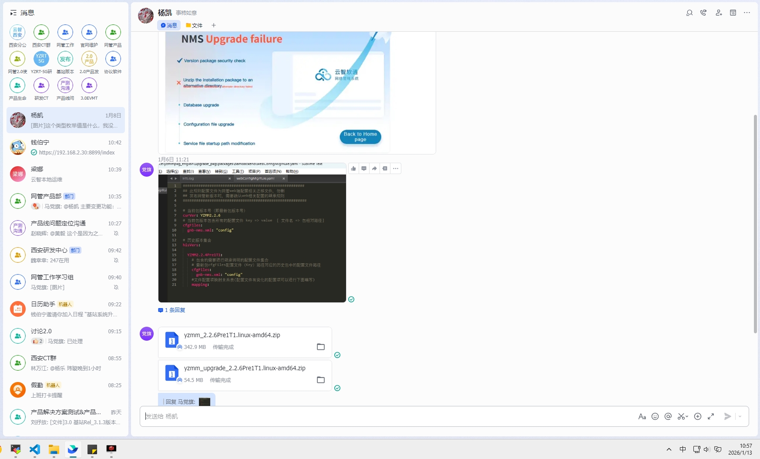Expand the send options arrow beside send button
The height and width of the screenshot is (459, 760).
(x=740, y=416)
